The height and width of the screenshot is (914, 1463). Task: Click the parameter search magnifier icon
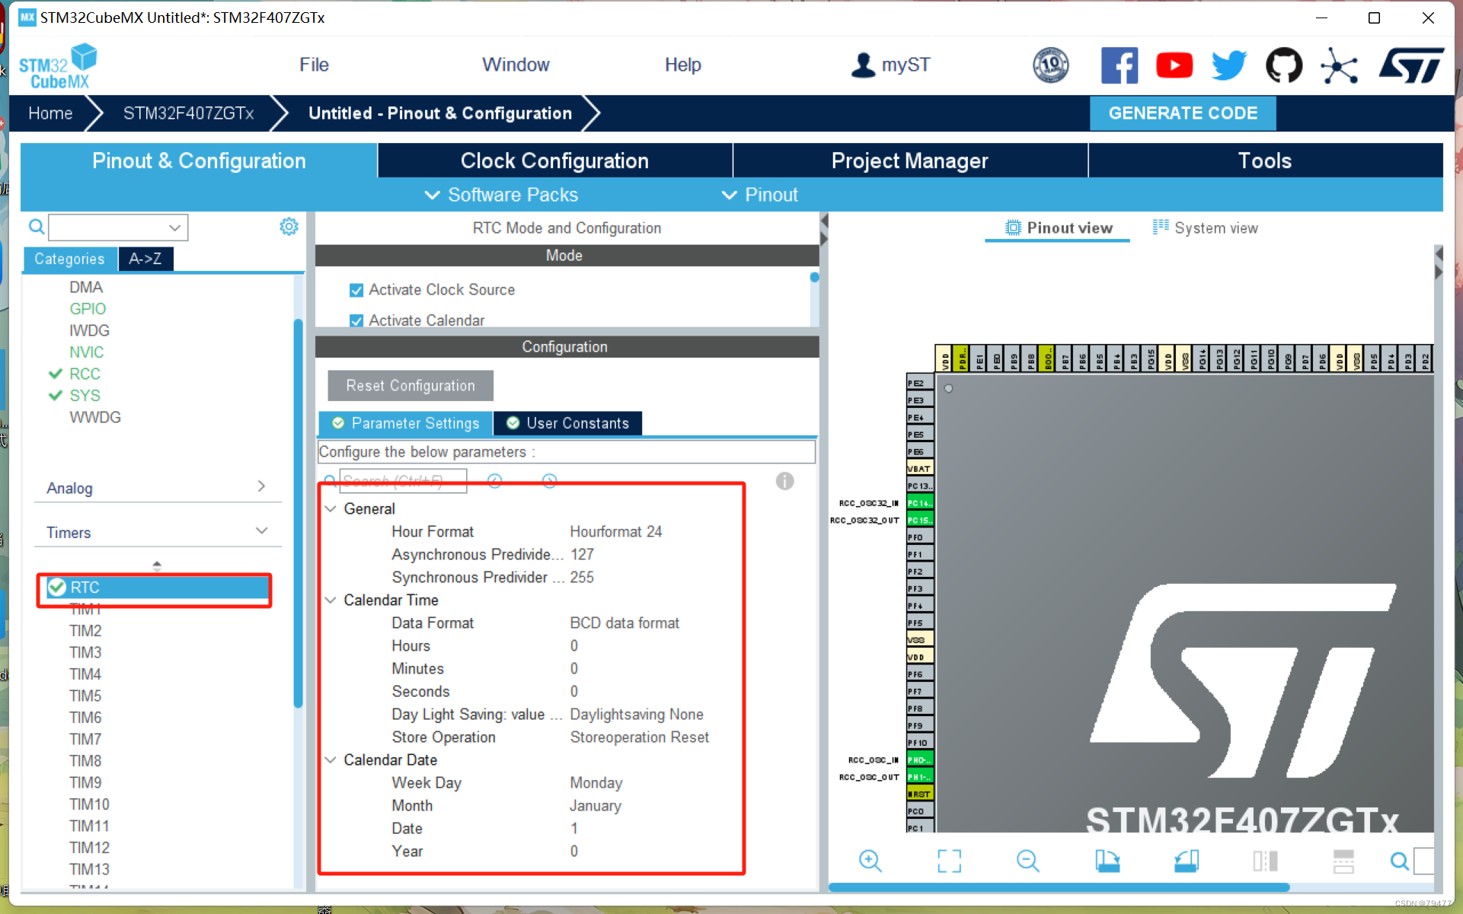coord(329,480)
